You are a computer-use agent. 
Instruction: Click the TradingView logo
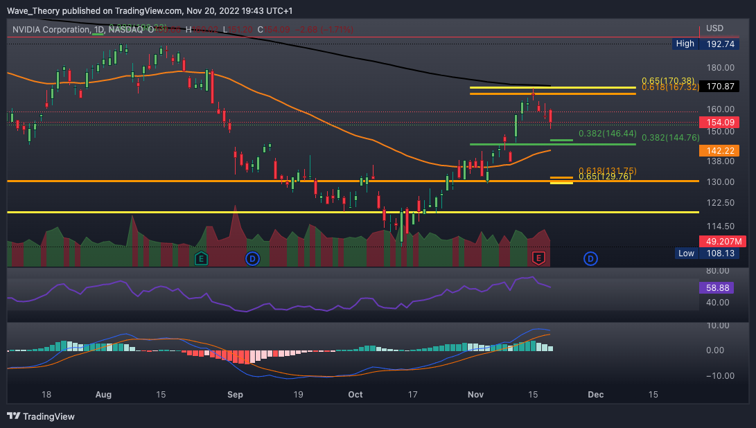point(41,416)
